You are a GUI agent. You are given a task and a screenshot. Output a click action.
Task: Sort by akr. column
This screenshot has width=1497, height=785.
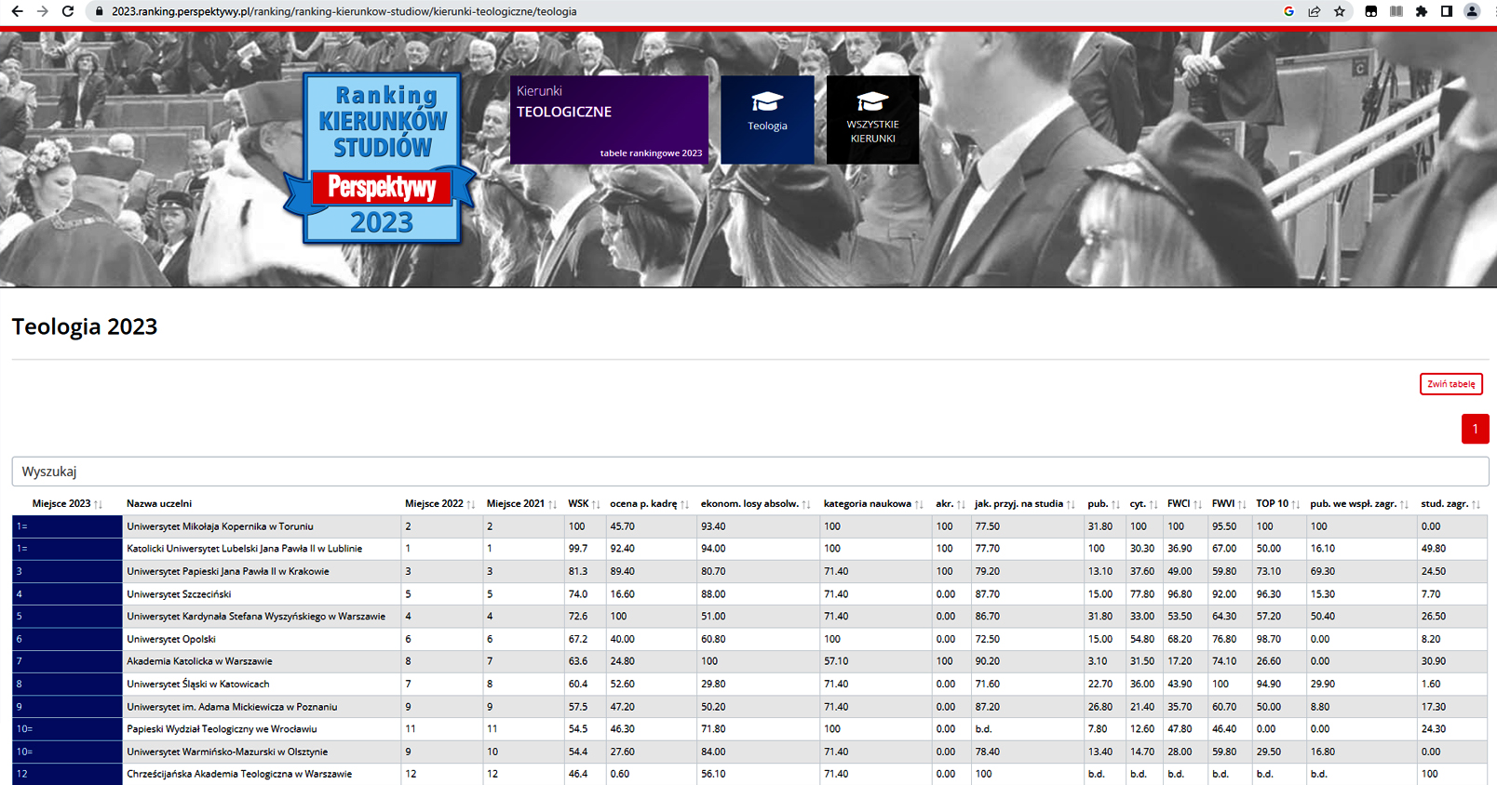point(950,503)
